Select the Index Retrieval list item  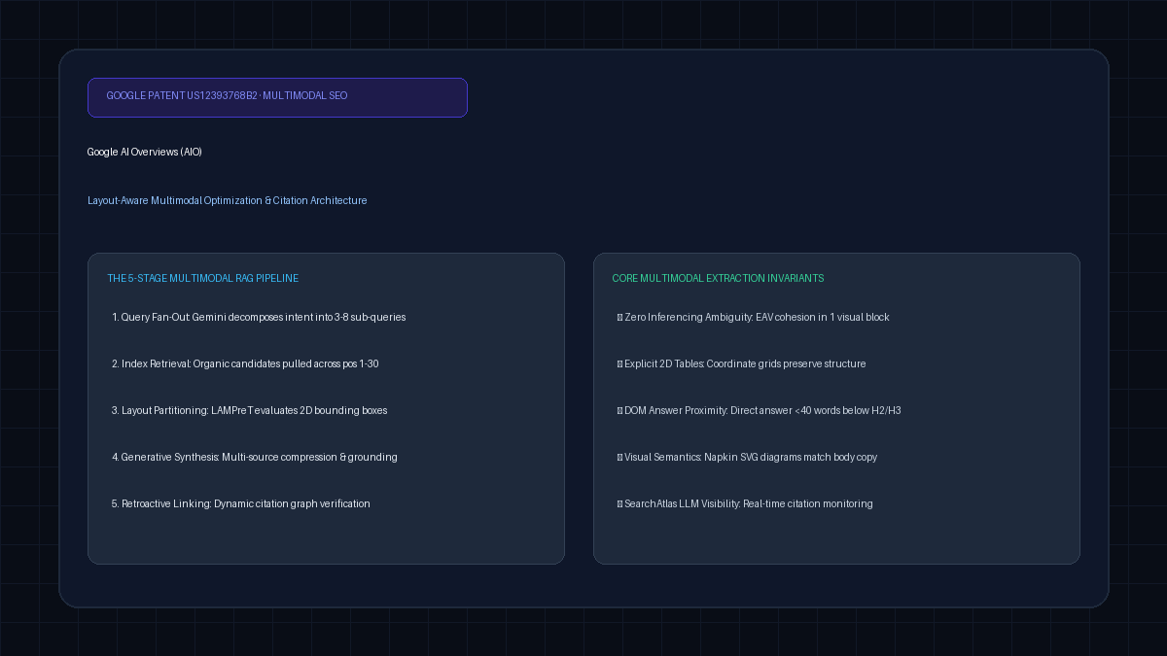245,363
